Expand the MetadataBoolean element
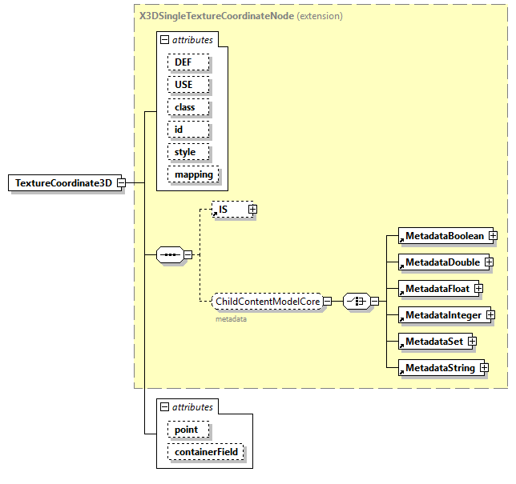Screen dimensions: 516x484 pyautogui.click(x=494, y=236)
